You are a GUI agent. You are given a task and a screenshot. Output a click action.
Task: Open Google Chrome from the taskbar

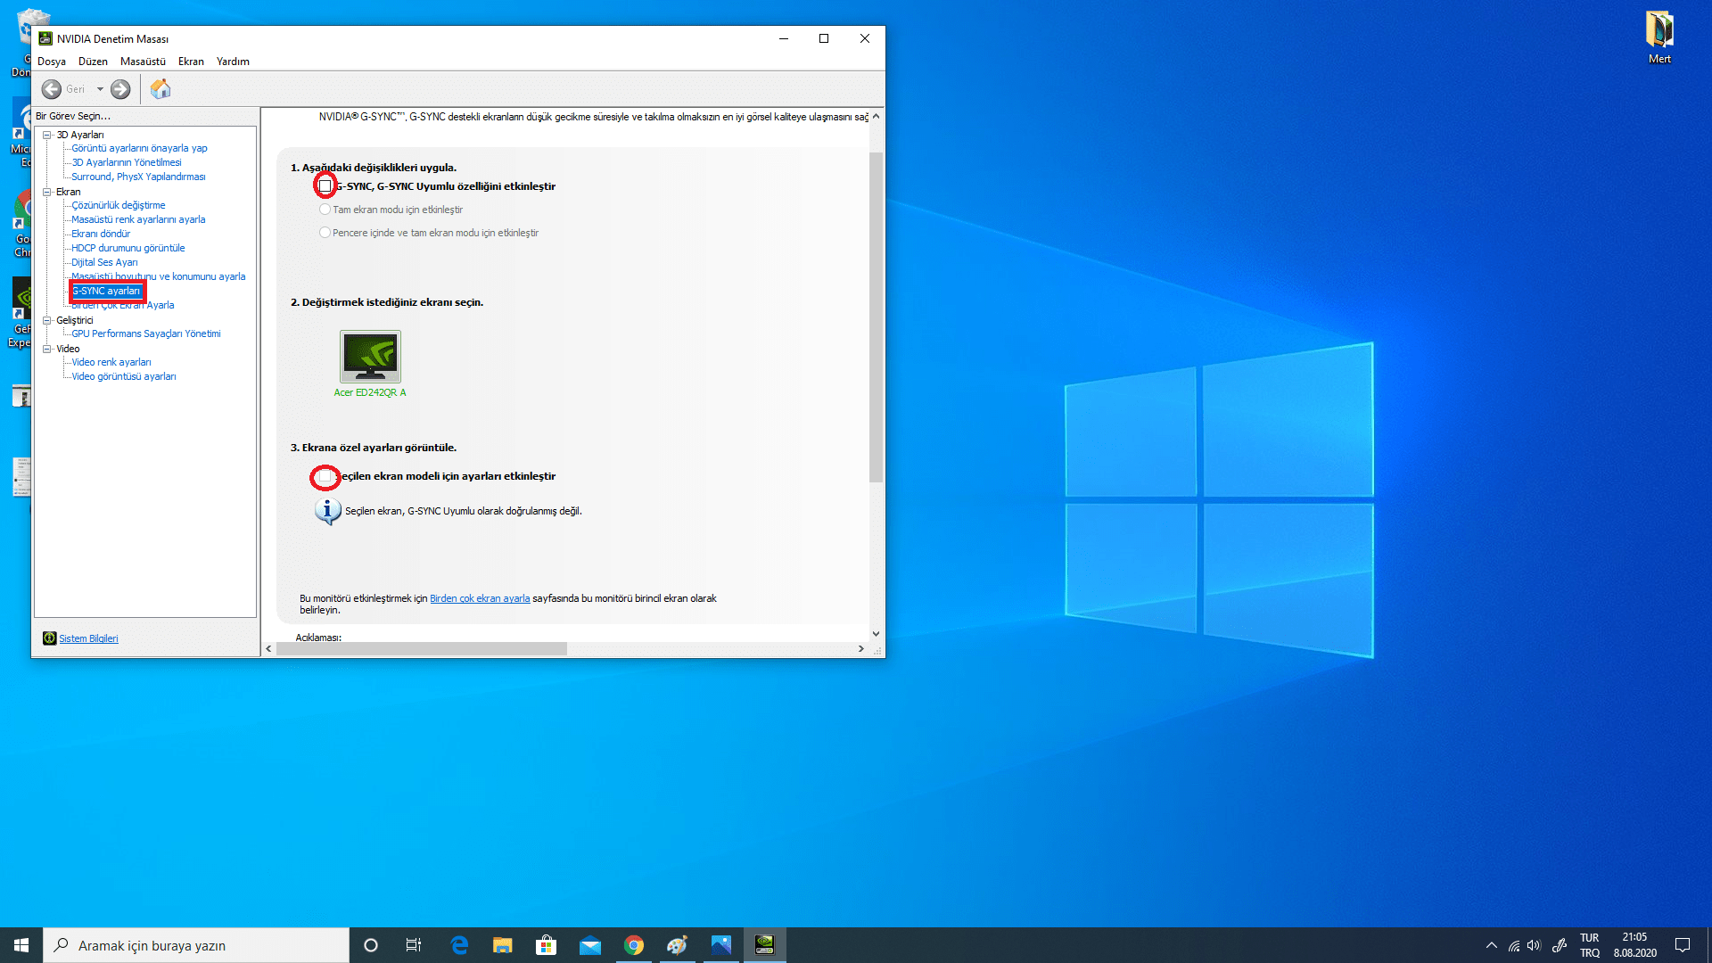tap(634, 945)
